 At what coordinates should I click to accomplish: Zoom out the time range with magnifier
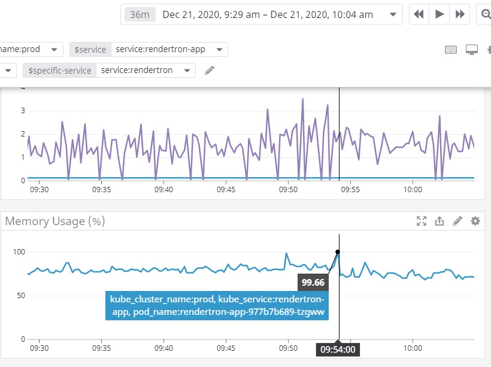click(485, 14)
